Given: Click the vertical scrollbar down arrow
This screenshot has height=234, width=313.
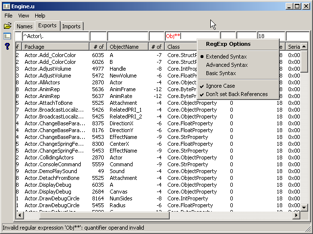Looking at the screenshot, I should point(304,208).
